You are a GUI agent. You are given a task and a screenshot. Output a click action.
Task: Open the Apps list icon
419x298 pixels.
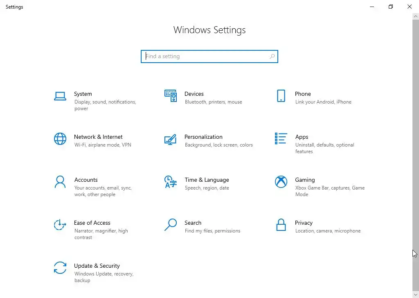[x=281, y=138]
